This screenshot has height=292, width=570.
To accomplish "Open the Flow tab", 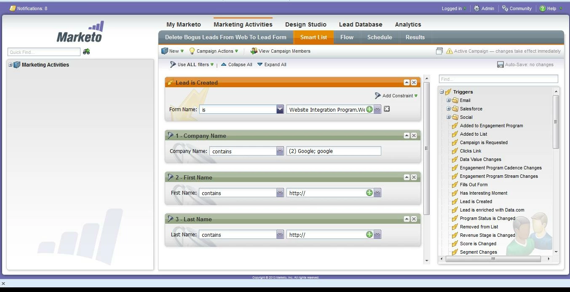I will pos(347,37).
